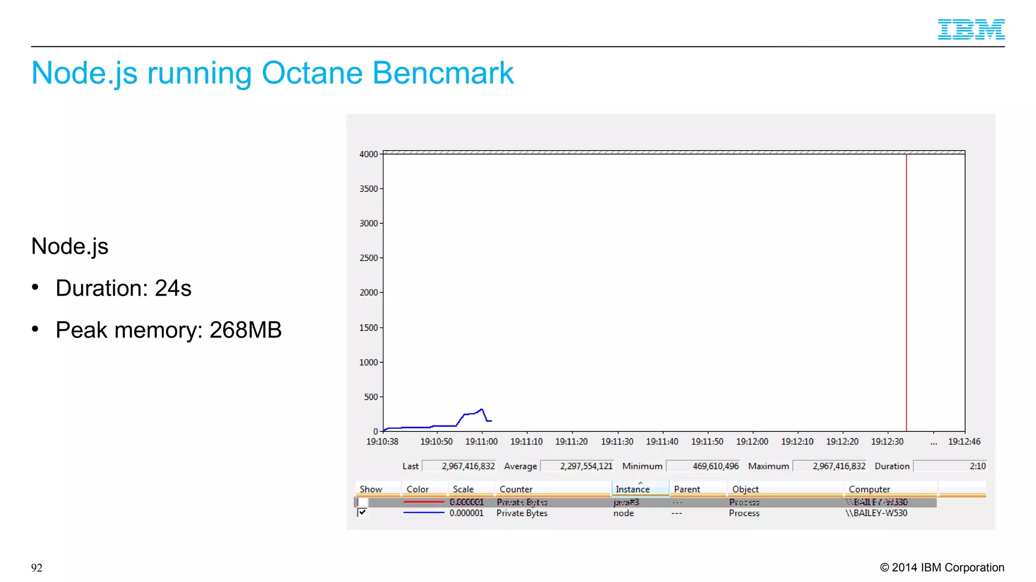Select the Counter column header
This screenshot has height=582, width=1036.
click(553, 489)
